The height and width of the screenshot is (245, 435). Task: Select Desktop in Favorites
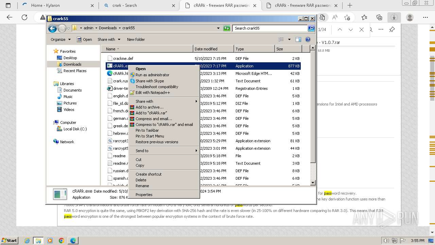70,58
